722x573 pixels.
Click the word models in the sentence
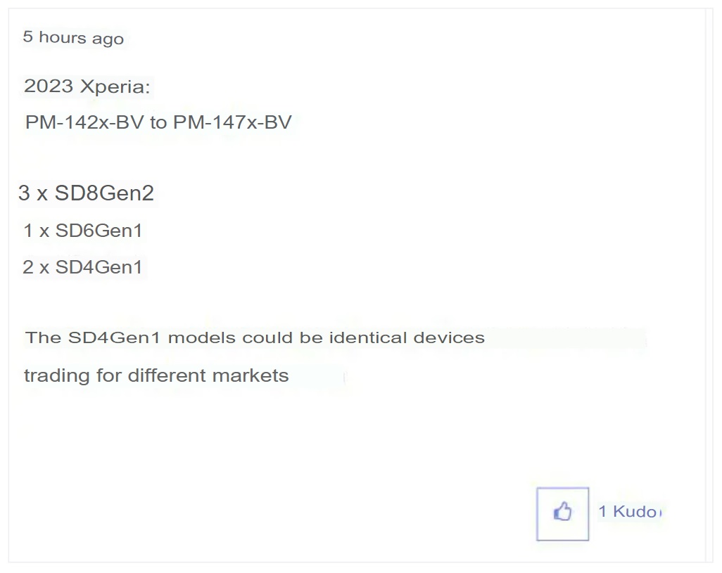(x=202, y=337)
